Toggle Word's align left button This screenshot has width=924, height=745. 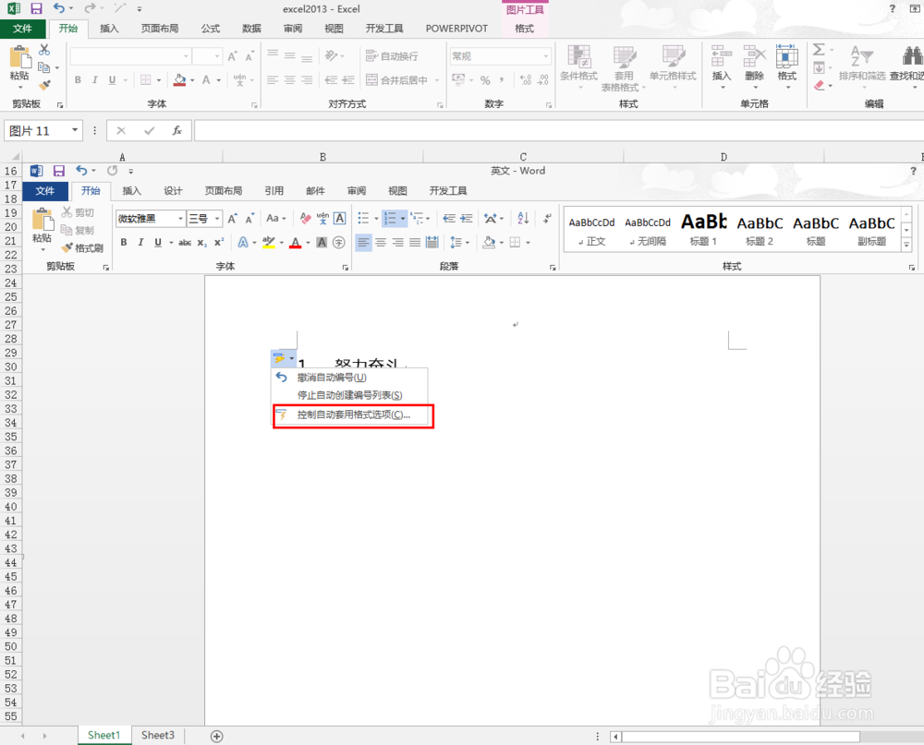point(363,242)
